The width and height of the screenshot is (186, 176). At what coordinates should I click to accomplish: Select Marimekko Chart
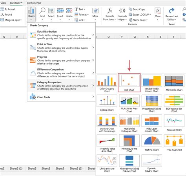(174, 83)
